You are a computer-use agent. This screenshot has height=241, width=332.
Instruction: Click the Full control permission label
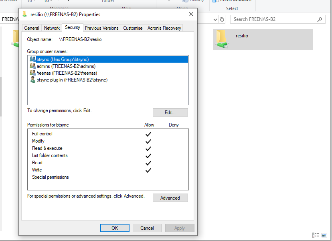[42, 134]
